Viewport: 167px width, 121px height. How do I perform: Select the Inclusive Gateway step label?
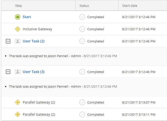[x=37, y=29]
